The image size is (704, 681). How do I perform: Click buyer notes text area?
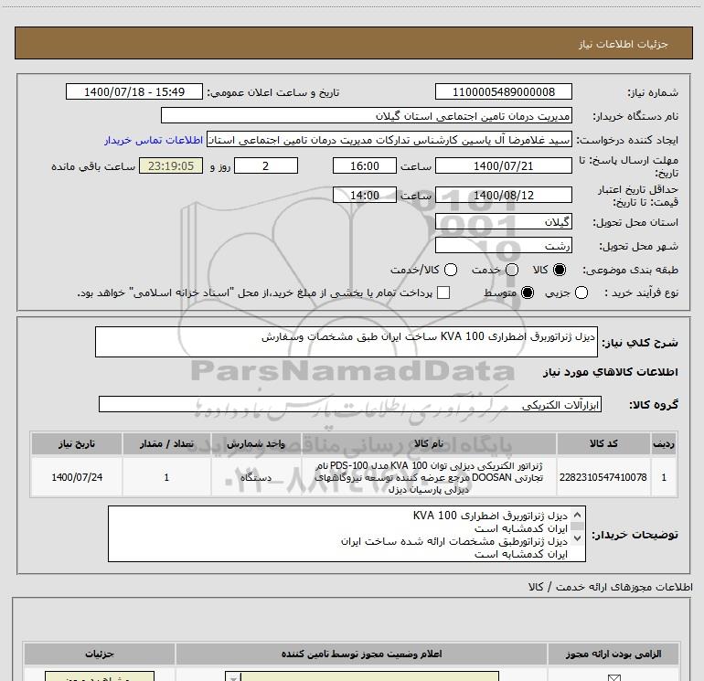(347, 534)
